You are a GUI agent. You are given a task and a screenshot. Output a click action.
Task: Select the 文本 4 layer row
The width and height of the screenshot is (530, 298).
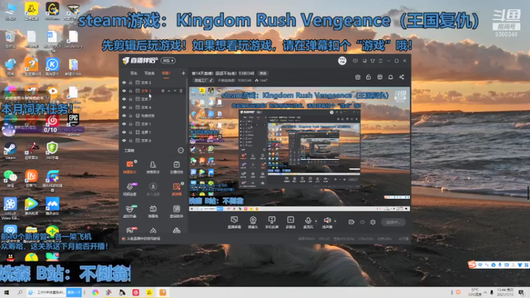tap(154, 107)
